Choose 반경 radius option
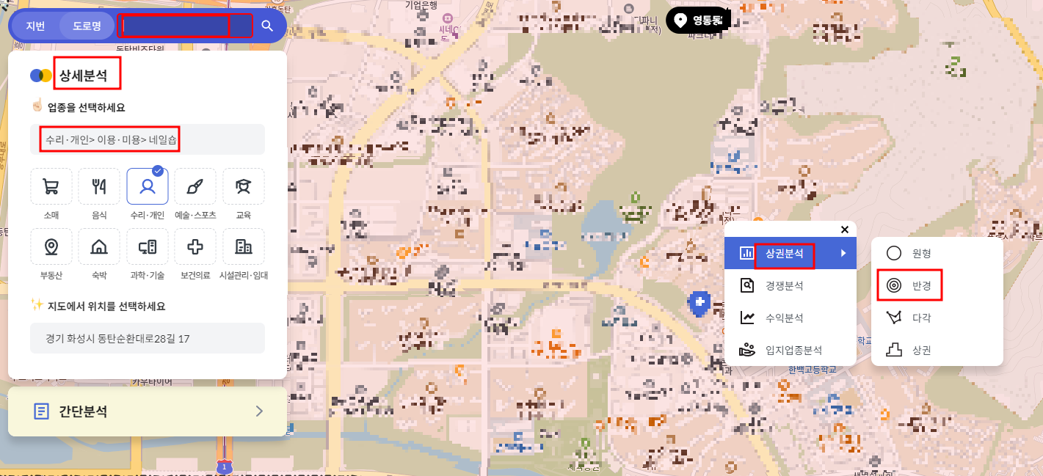Viewport: 1043px width, 476px height. (x=937, y=285)
